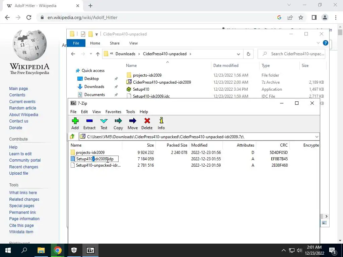This screenshot has height=257, width=343.
Task: Click the Chrome back arrow
Action: (7, 17)
